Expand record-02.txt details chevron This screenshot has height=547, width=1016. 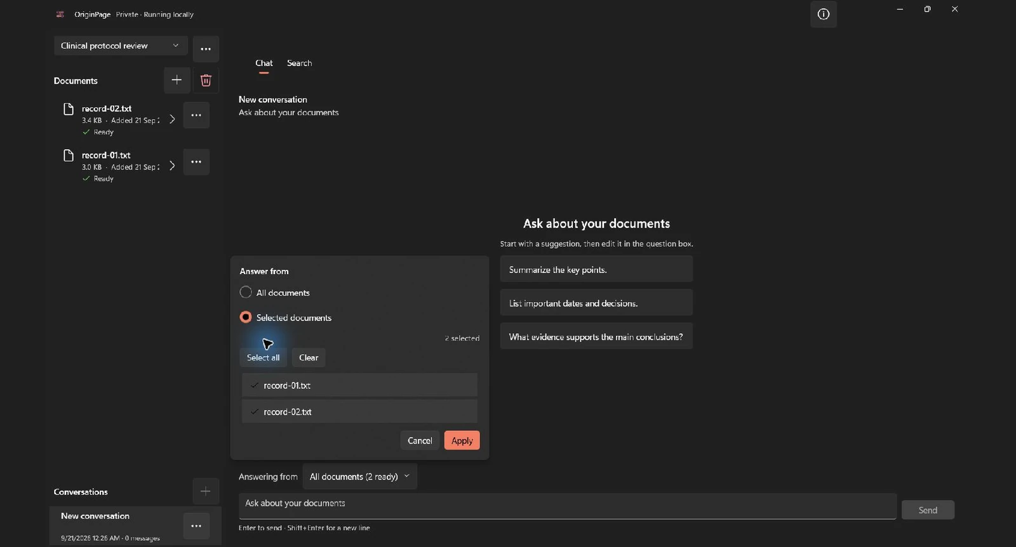point(172,119)
